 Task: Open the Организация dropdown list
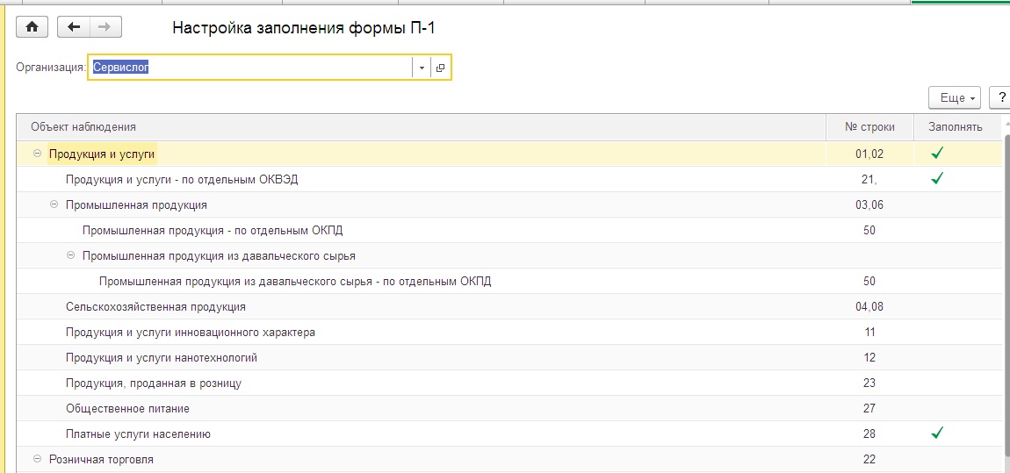(422, 68)
